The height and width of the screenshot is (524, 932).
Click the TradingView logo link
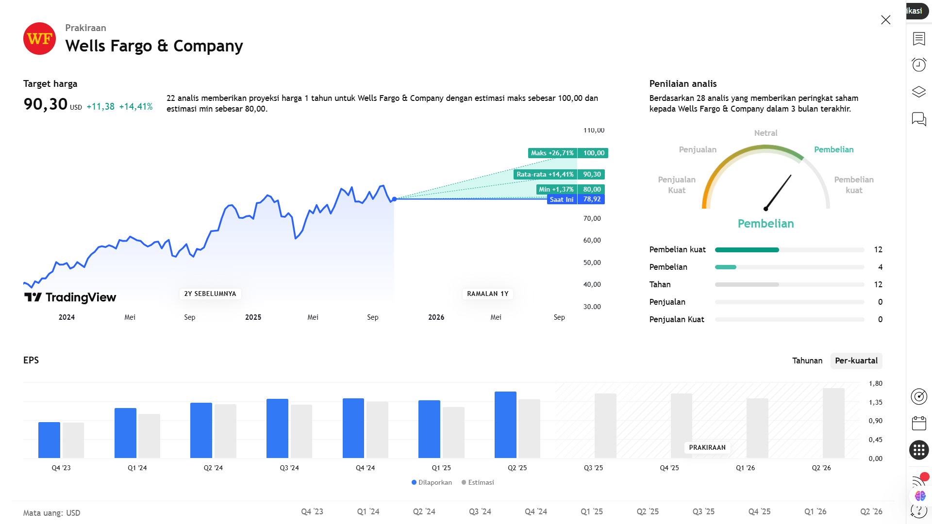[70, 297]
